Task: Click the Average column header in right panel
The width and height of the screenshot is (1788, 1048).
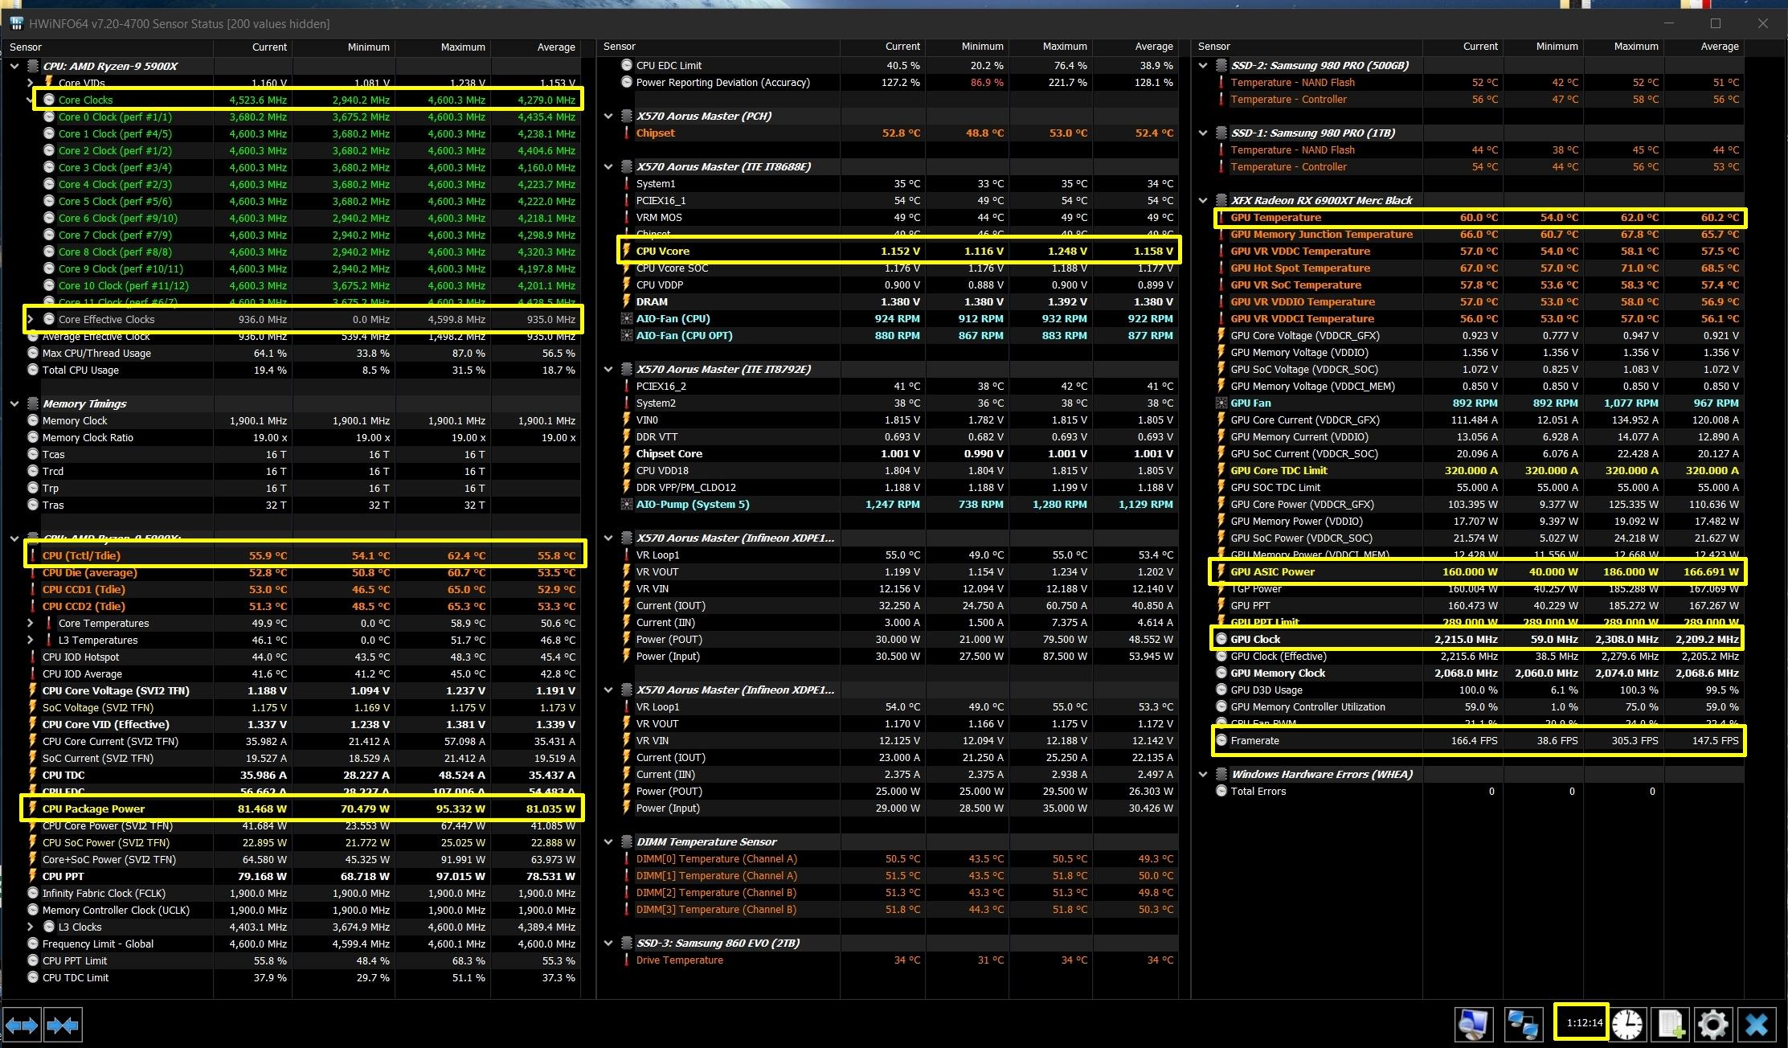Action: pyautogui.click(x=1719, y=47)
